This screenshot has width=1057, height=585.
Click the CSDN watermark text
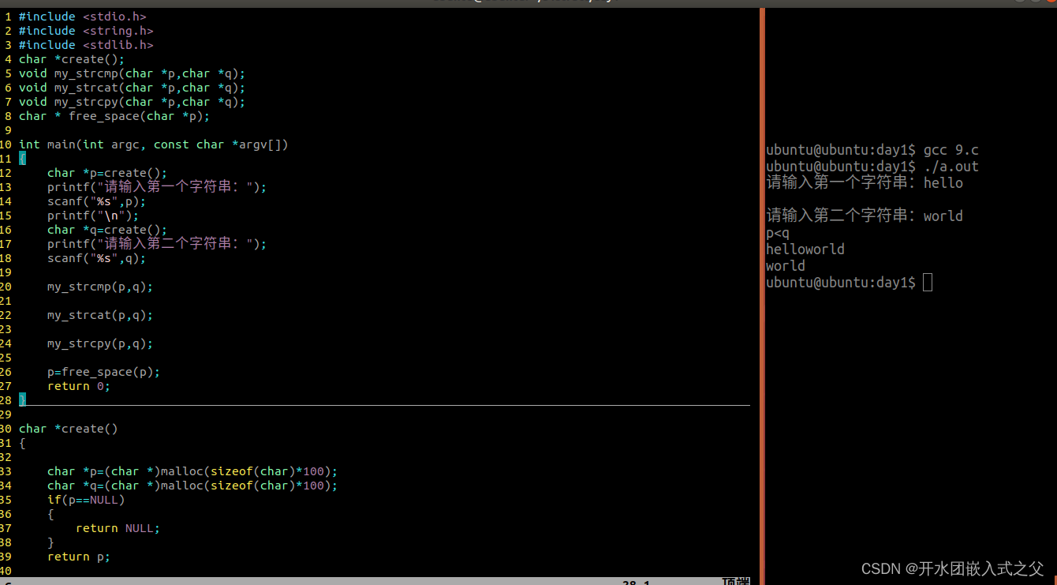(951, 568)
